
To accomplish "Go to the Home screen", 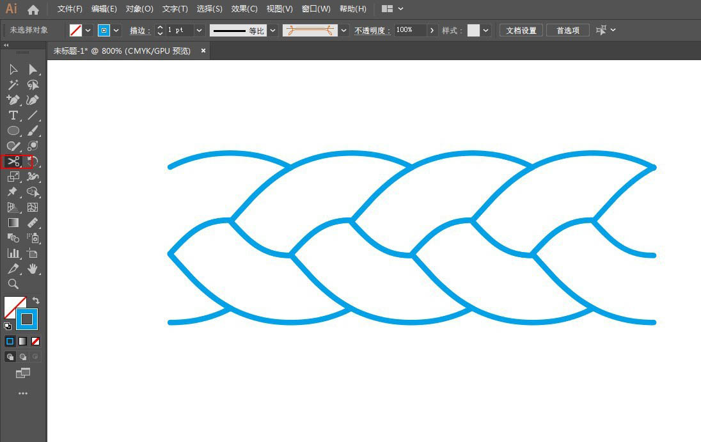I will [x=33, y=9].
